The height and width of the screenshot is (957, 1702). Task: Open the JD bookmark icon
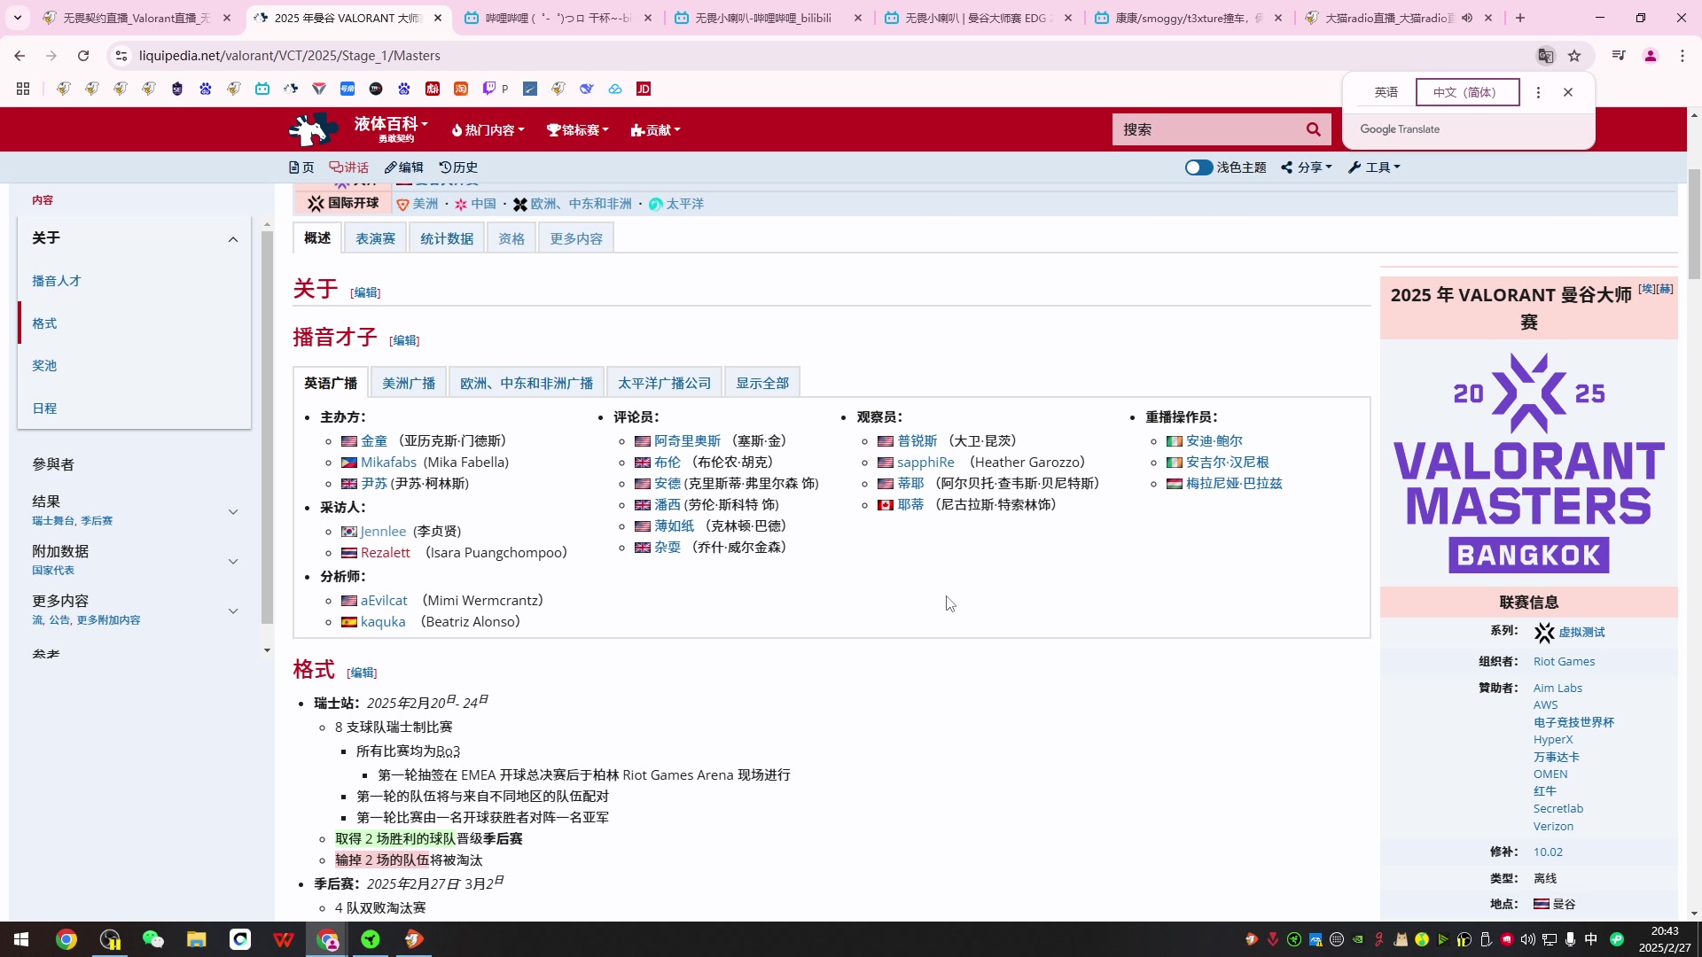(x=644, y=89)
